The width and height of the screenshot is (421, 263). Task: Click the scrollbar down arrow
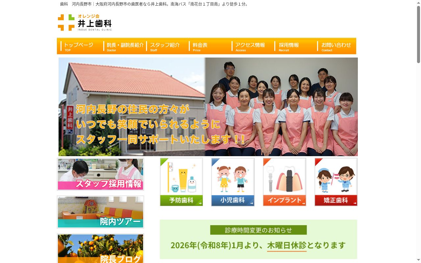(418, 260)
